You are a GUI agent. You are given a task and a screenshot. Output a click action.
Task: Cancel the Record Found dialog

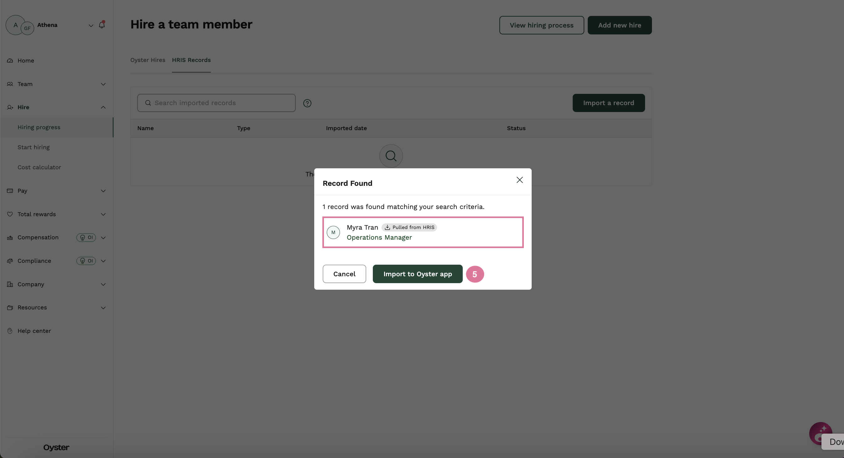[344, 274]
